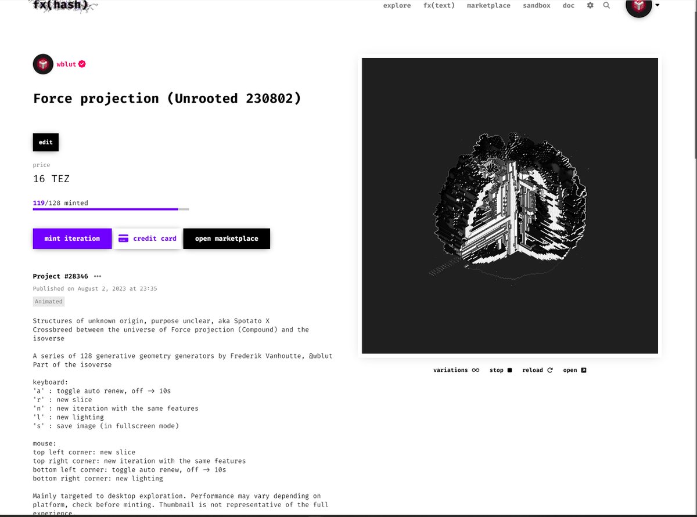Go to the marketplace menu item
Screen dimensions: 697x517
488,5
